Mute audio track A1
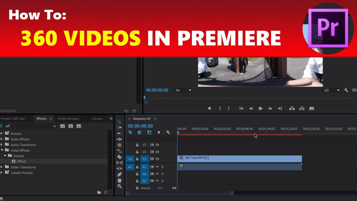 157,167
